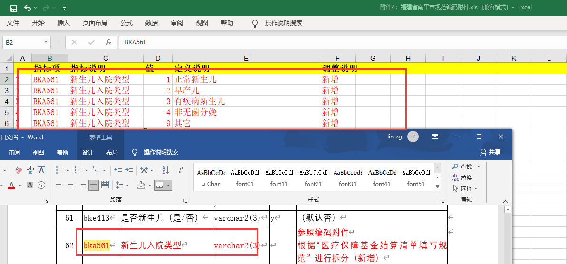Click the Word character border icon
Image resolution: width=567 pixels, height=264 pixels.
[x=41, y=170]
